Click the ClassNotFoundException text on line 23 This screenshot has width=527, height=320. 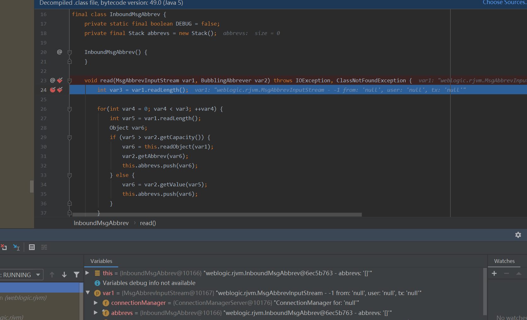[x=371, y=80]
